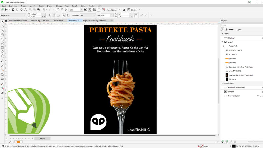Select the Artistic Media brush tool
Viewport: 263px width, 148px height.
point(2,43)
